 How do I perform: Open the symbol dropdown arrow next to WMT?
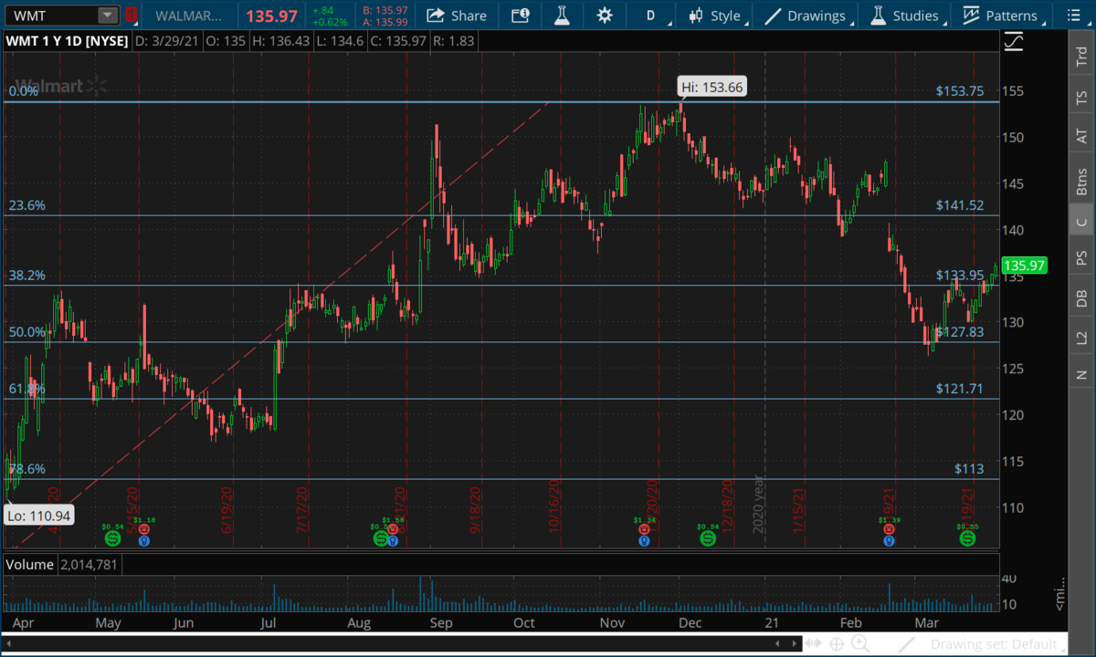108,16
